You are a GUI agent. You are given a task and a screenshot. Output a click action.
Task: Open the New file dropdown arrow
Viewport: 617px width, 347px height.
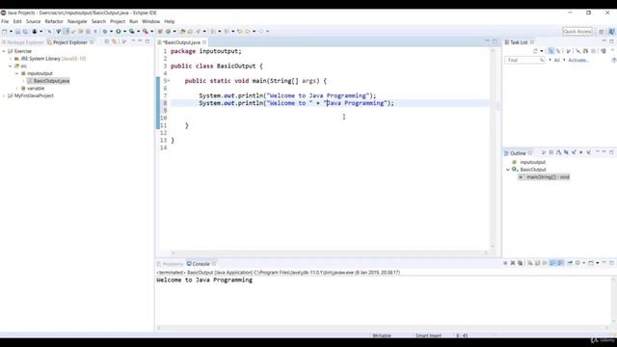point(11,32)
